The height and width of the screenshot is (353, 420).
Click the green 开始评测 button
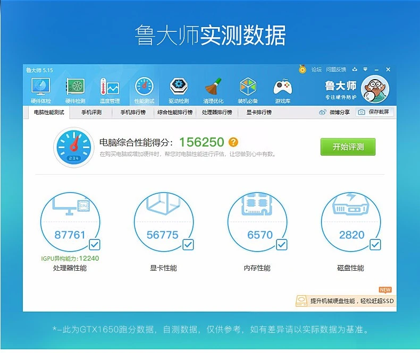tap(348, 147)
